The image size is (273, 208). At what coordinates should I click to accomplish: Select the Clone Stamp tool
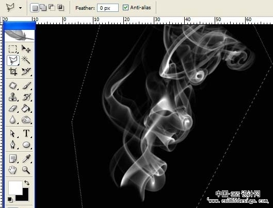click(13, 97)
